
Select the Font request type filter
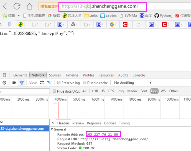[144, 91]
